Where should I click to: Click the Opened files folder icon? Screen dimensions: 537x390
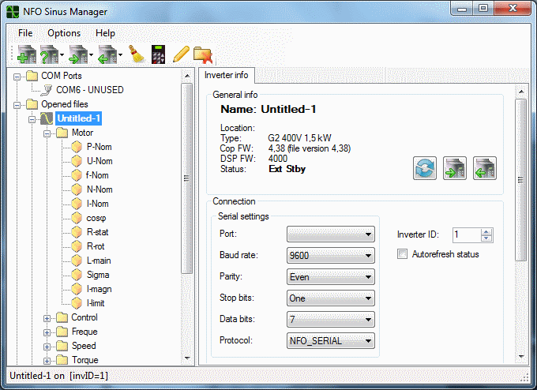point(32,104)
